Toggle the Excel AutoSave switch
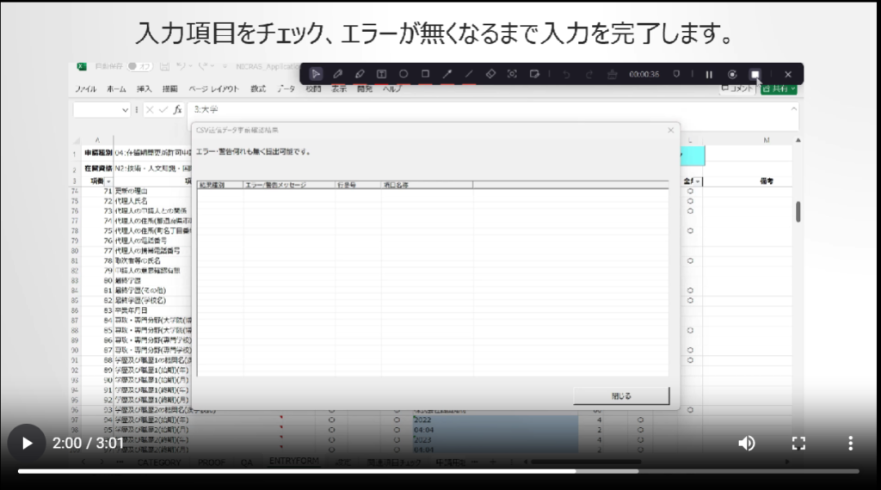 pos(139,66)
